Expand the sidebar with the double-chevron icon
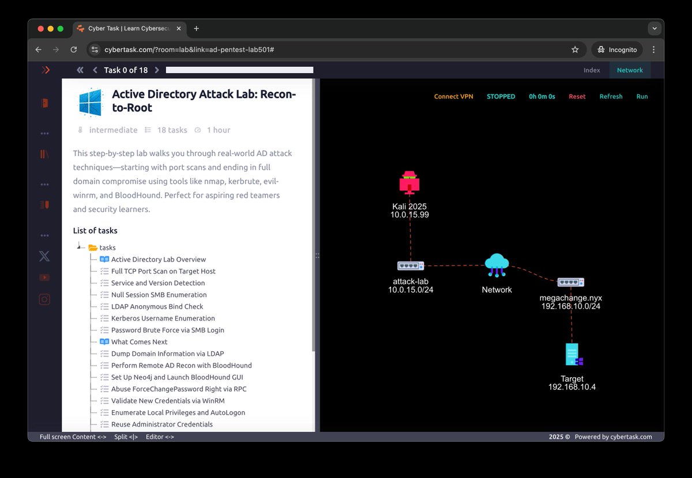The height and width of the screenshot is (478, 692). 46,70
